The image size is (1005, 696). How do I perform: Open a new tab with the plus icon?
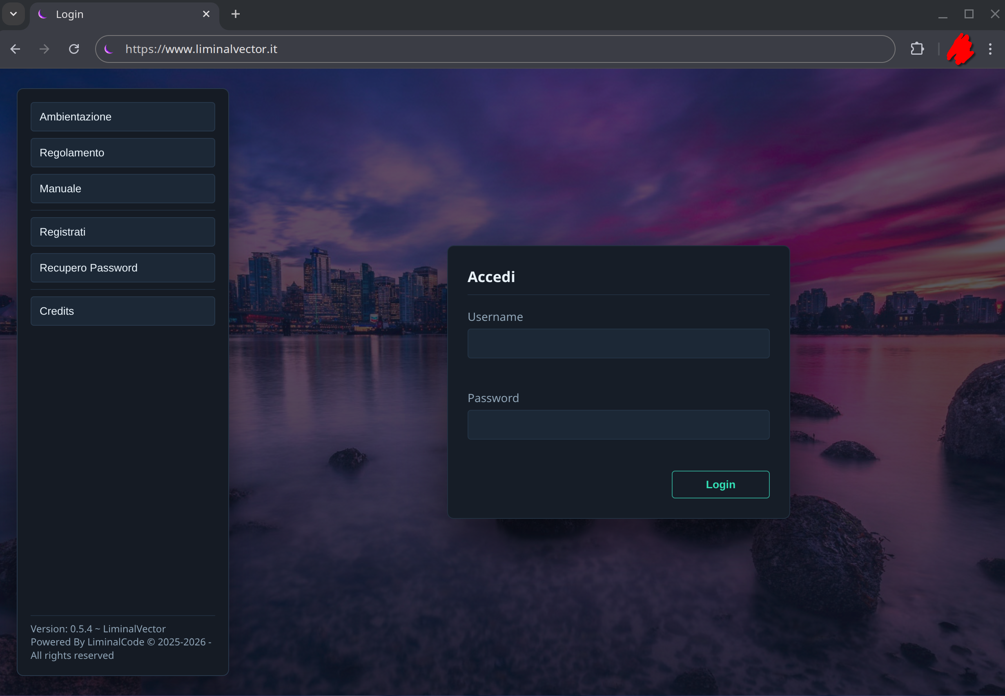(236, 14)
